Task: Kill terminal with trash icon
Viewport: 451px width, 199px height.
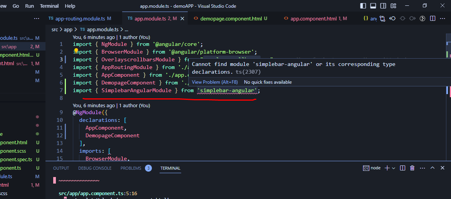Action: 412,168
